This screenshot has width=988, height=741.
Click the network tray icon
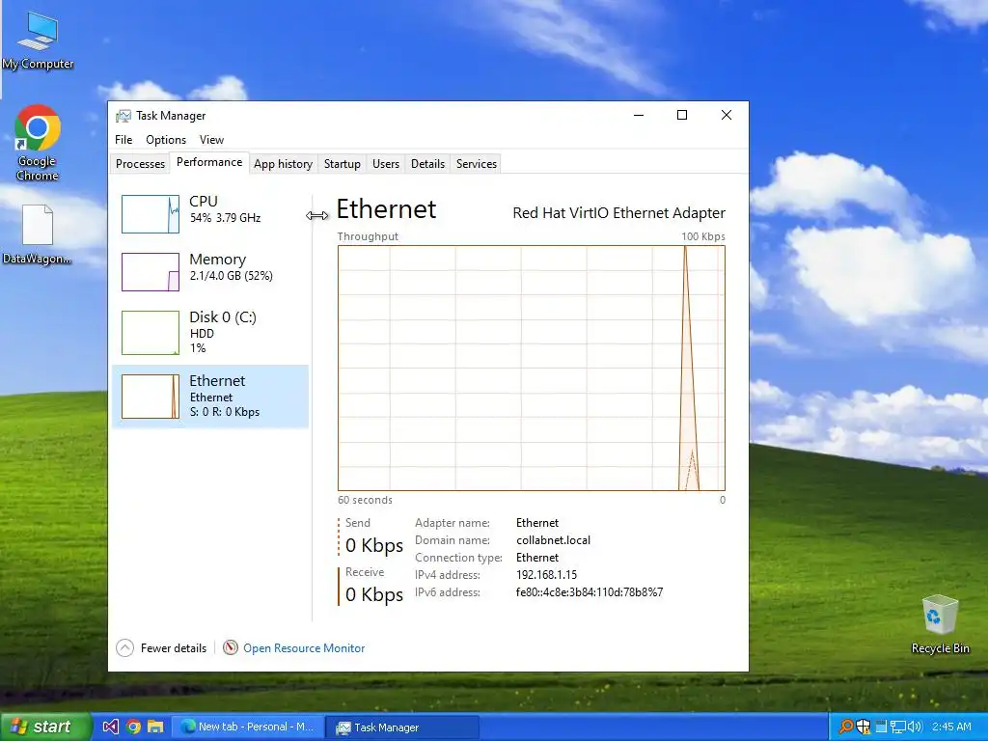[x=897, y=727]
